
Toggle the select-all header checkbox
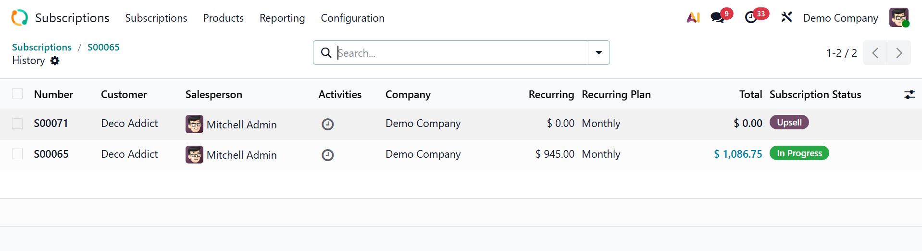17,94
